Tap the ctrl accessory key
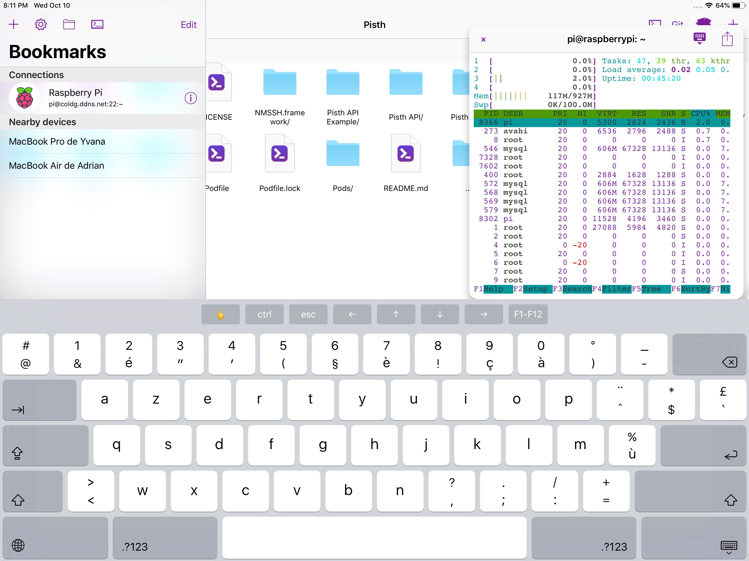The height and width of the screenshot is (561, 749). [x=265, y=314]
